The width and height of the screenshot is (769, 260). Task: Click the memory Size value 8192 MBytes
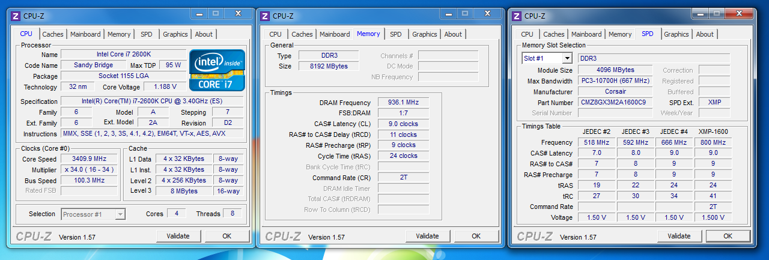pyautogui.click(x=329, y=67)
